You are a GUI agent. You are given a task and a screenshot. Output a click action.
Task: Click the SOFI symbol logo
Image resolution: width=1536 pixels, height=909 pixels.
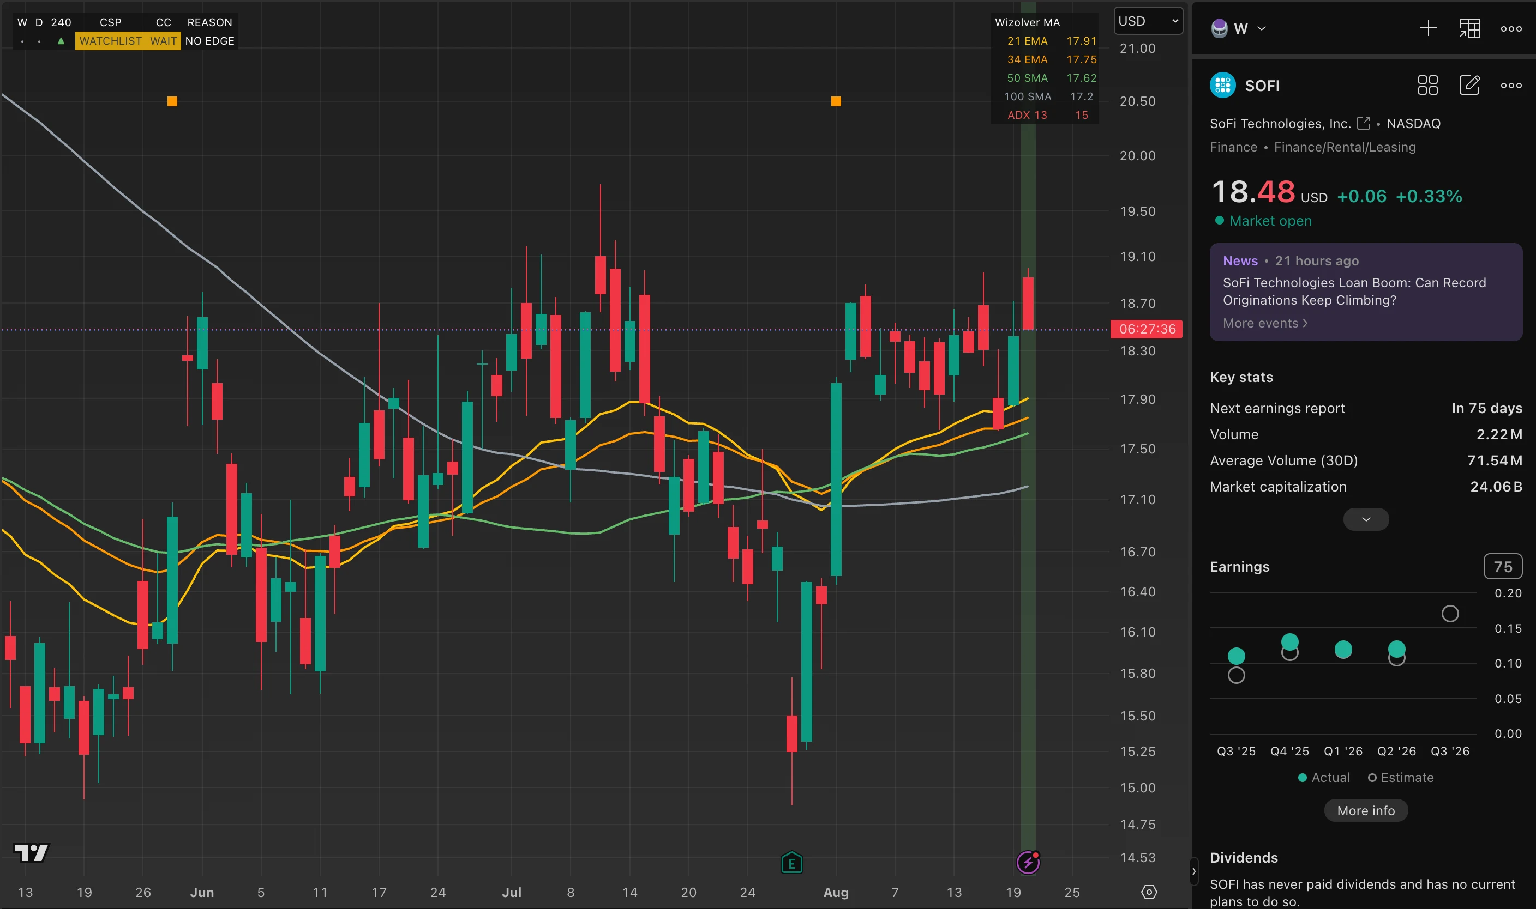[x=1223, y=85]
